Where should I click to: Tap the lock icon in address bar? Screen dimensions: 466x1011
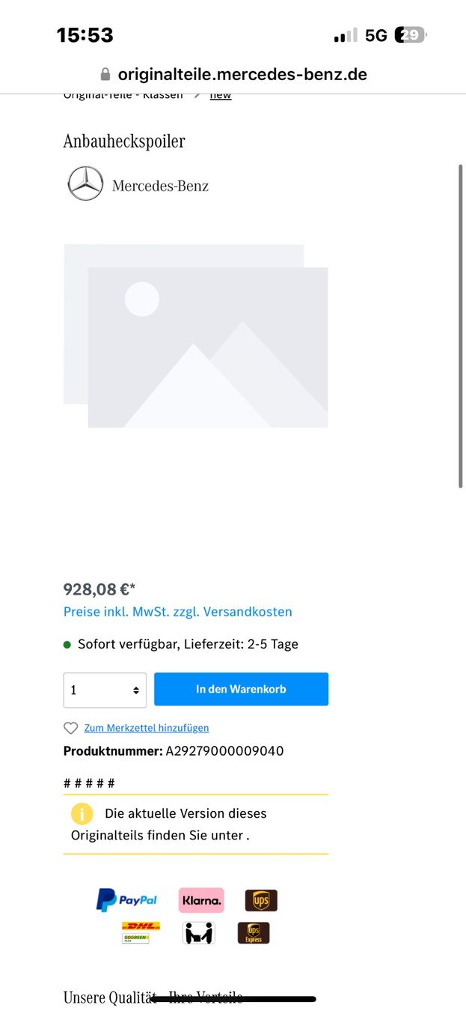tap(105, 75)
